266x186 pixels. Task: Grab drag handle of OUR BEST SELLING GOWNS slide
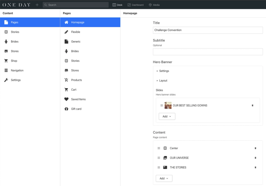[x=162, y=105]
